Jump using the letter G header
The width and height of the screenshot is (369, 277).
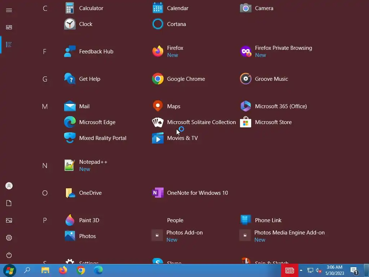tap(45, 79)
